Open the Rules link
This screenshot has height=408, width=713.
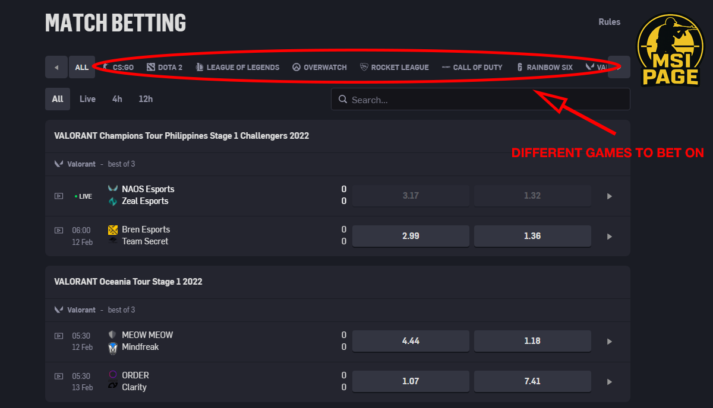(609, 22)
